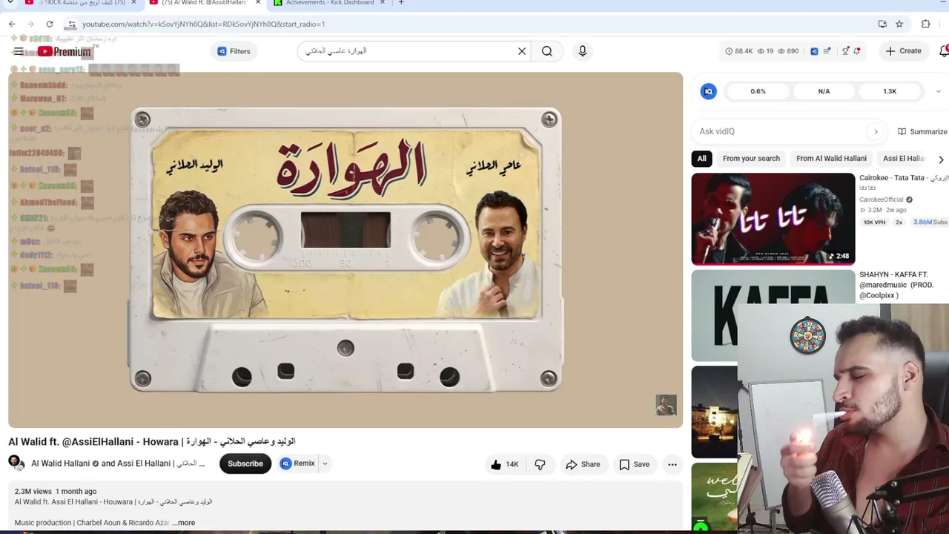Select the 0.6% vidIQ stat pill
The height and width of the screenshot is (534, 949).
758,91
